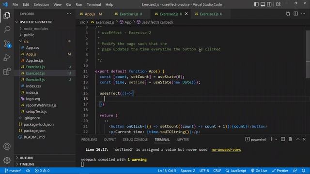Screen dimensions: 310x174
Task: Kill terminal with the trash icon
Action: click(290, 139)
